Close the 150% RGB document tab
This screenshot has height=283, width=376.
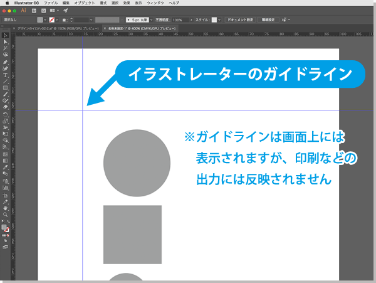(14, 29)
